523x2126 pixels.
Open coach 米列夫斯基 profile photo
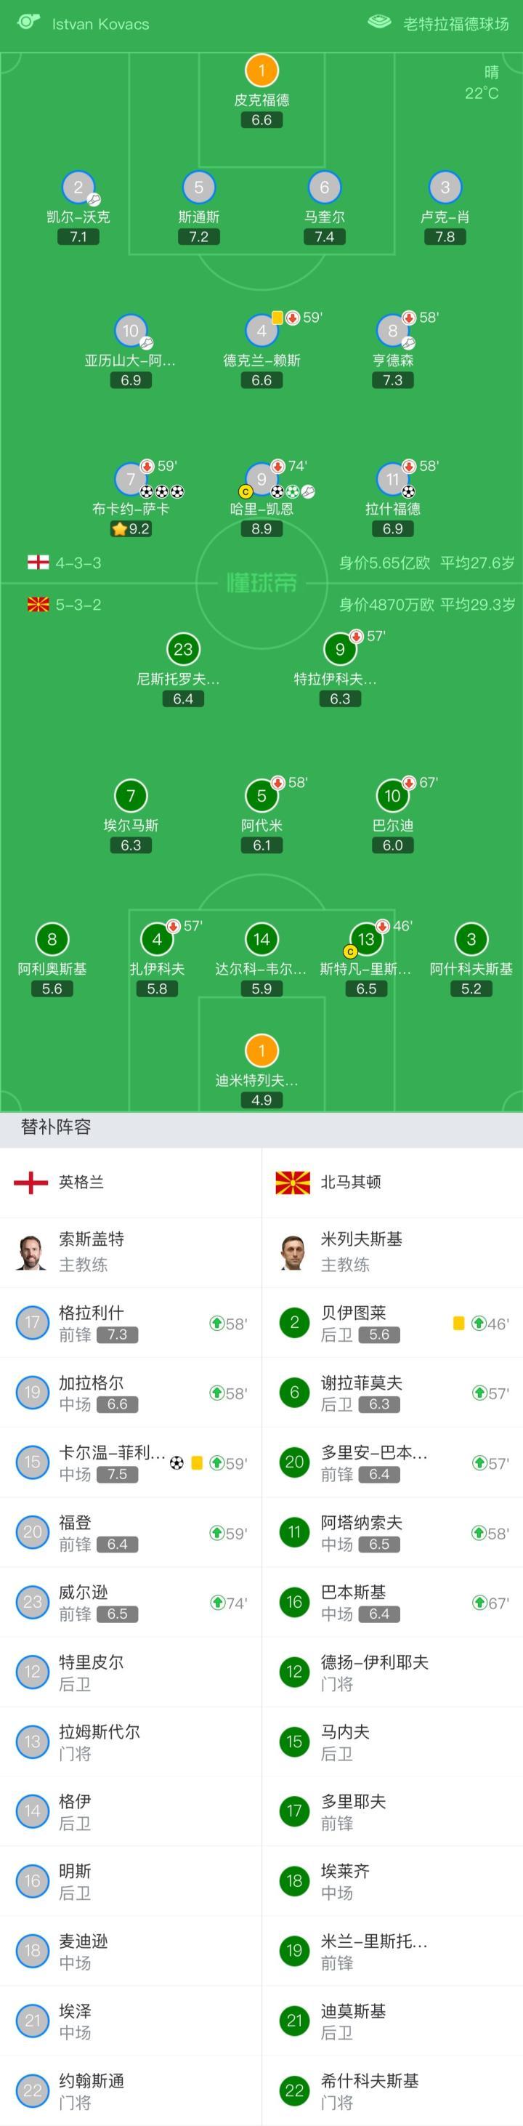(293, 1252)
